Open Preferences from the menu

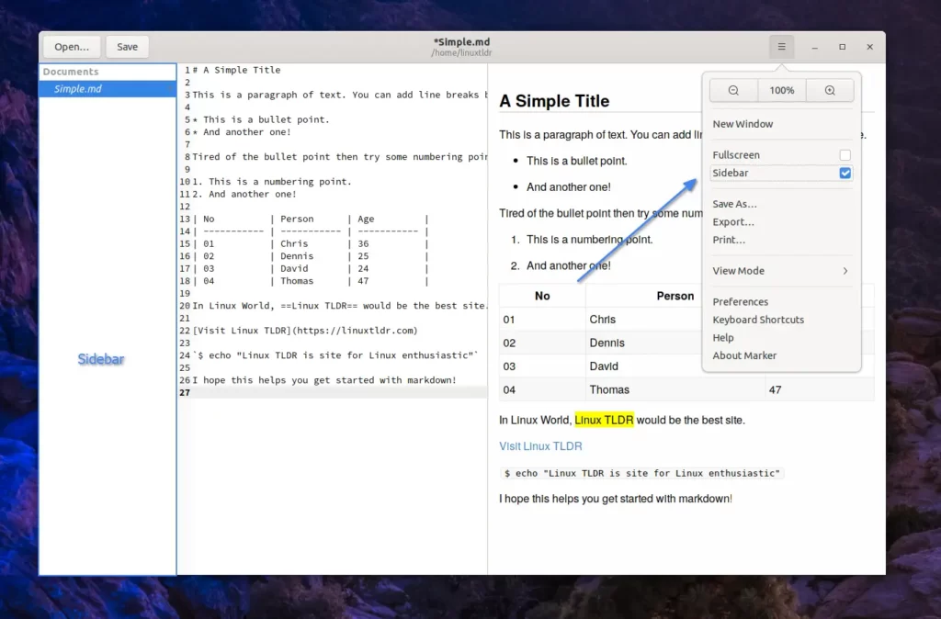(781, 302)
